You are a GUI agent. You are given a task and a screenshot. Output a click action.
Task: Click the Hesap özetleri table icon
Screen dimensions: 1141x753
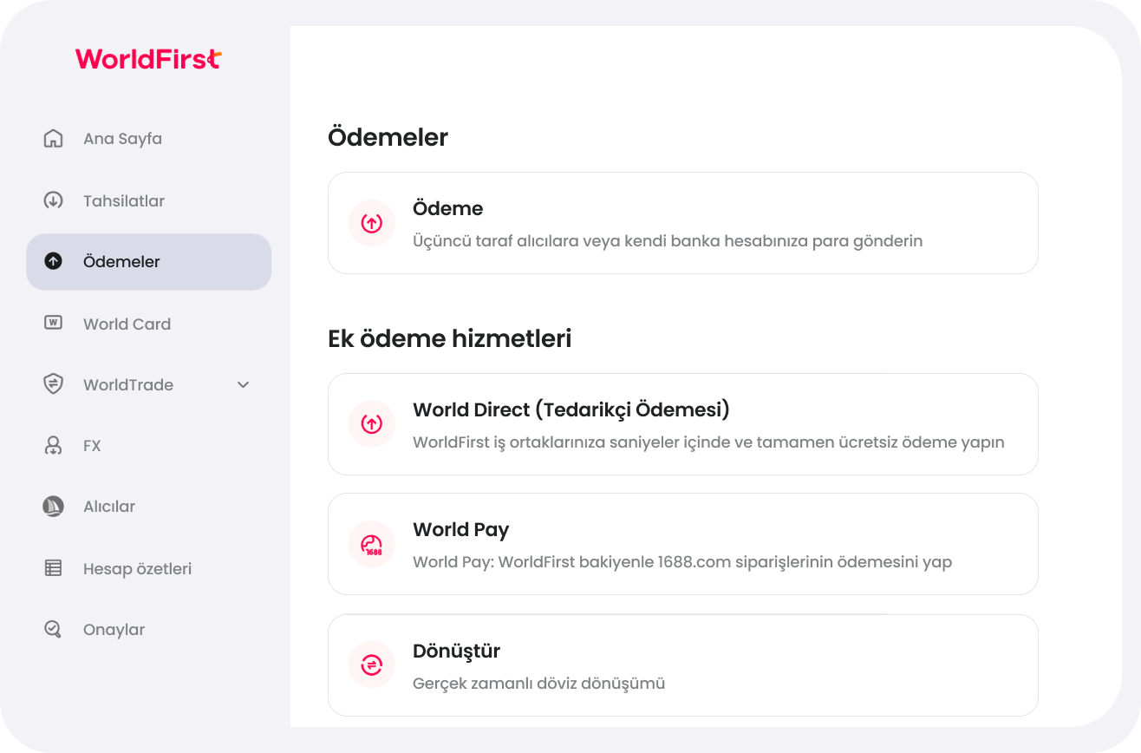[53, 568]
